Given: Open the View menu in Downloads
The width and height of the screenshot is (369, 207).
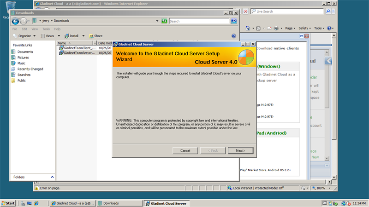Looking at the screenshot, I should click(x=35, y=29).
